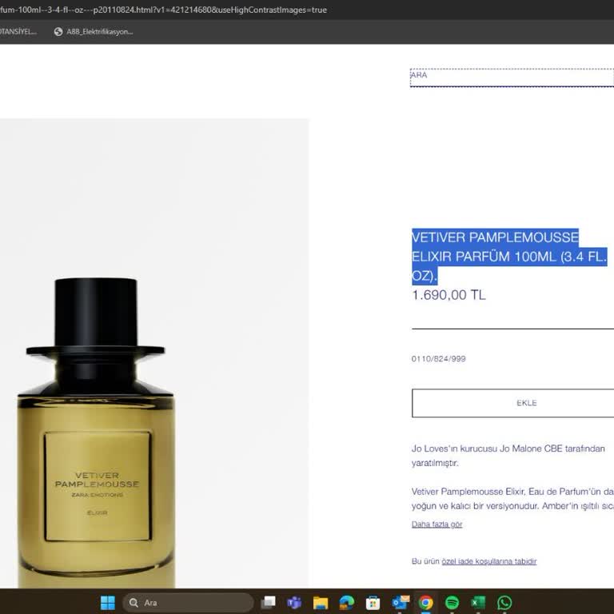The height and width of the screenshot is (614, 614).
Task: Click the 'Jo Loves'ın kurucusu Jo Malone' description text
Action: tap(508, 456)
